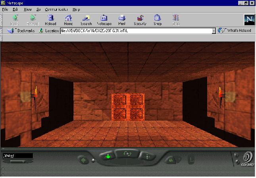Click the Netscape title bar icon
256x178 pixels.
tap(3, 3)
